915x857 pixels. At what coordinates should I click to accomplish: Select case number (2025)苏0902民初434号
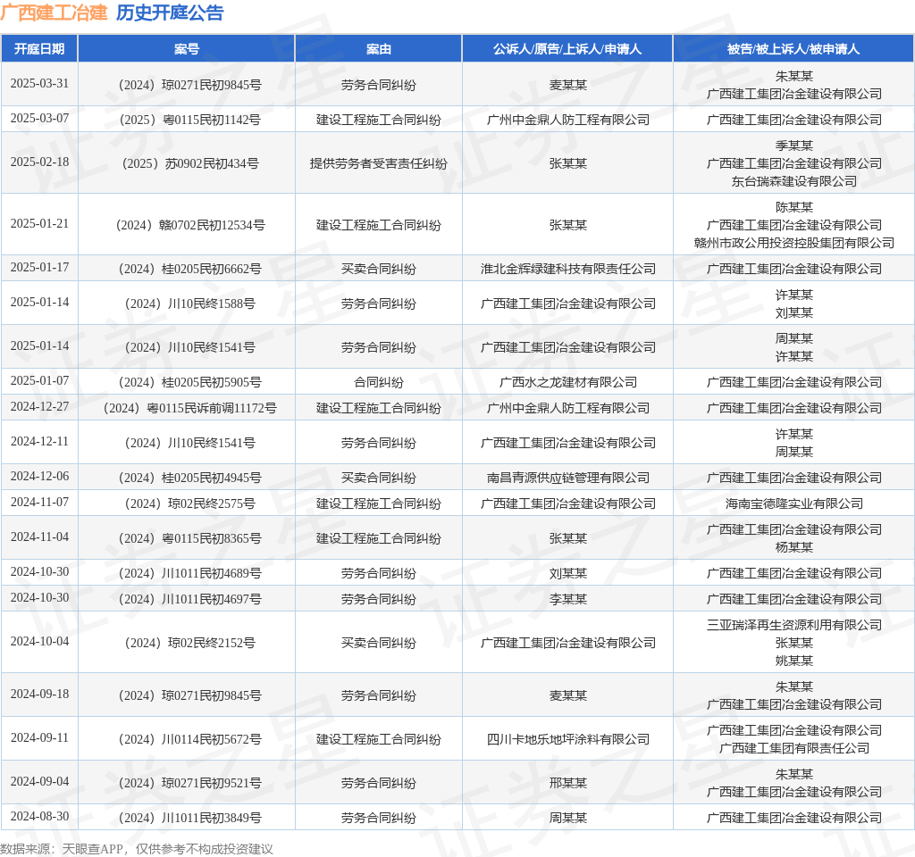click(x=190, y=163)
